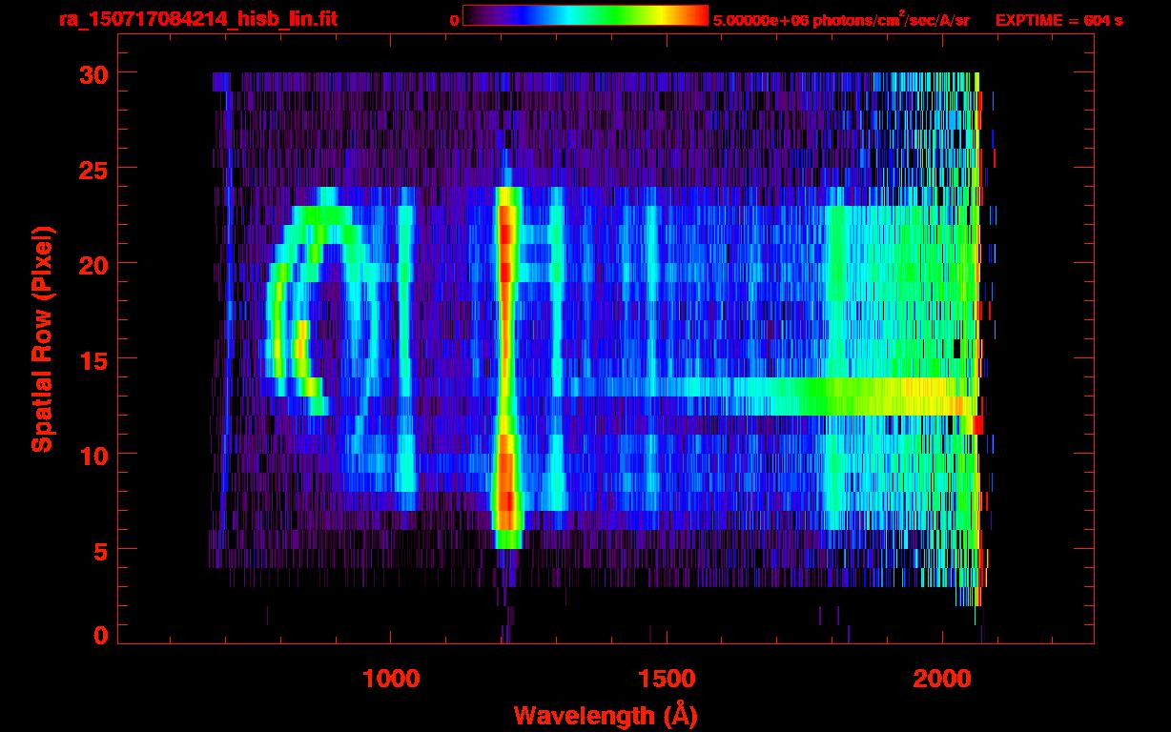
Task: Click the y-axis tick label 25
Action: tap(92, 169)
